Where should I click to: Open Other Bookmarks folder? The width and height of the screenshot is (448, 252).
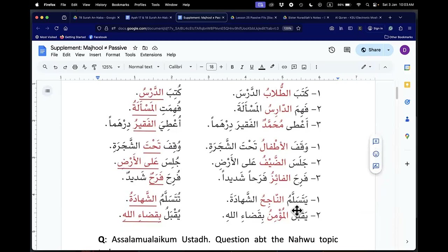pyautogui.click(x=398, y=37)
